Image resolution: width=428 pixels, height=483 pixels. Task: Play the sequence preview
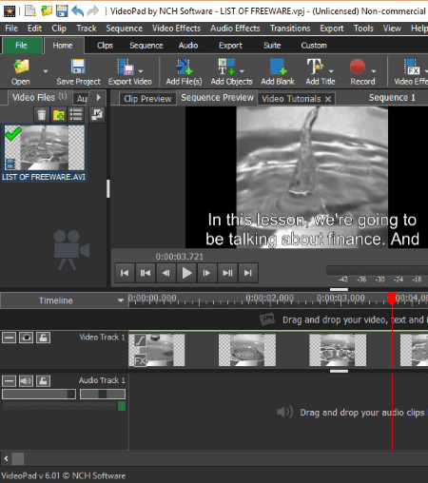pos(186,273)
